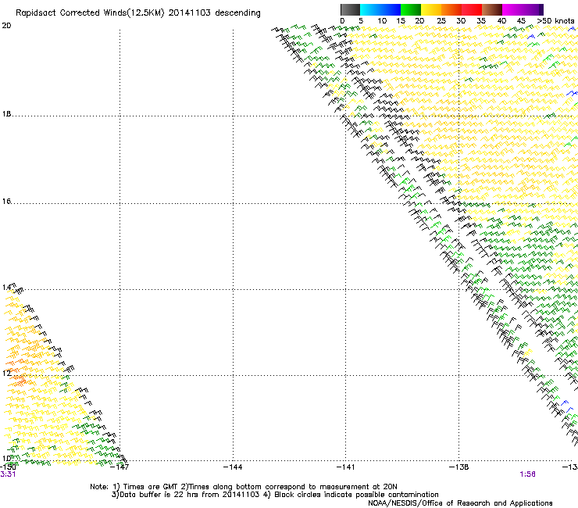
Task: Click the latitude label '20'
Action: click(x=6, y=26)
